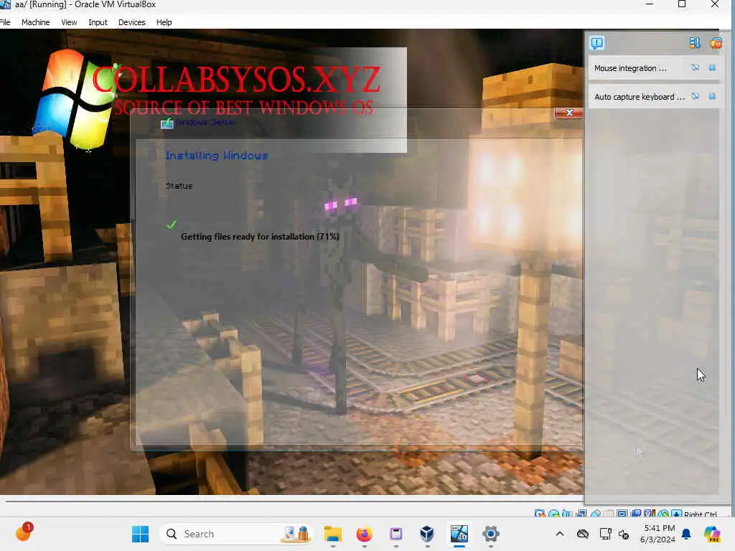Open Settings gear from the taskbar
The width and height of the screenshot is (735, 551).
click(491, 534)
